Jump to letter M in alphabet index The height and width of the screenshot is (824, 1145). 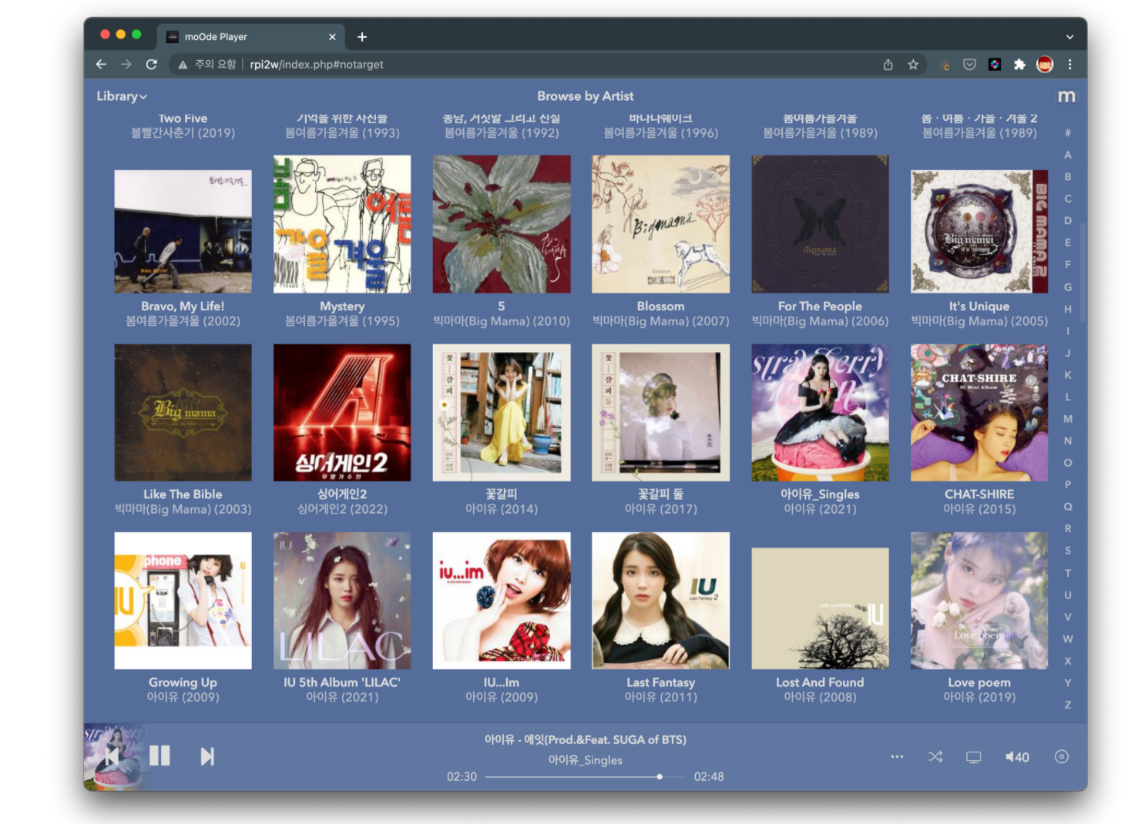coord(1068,419)
